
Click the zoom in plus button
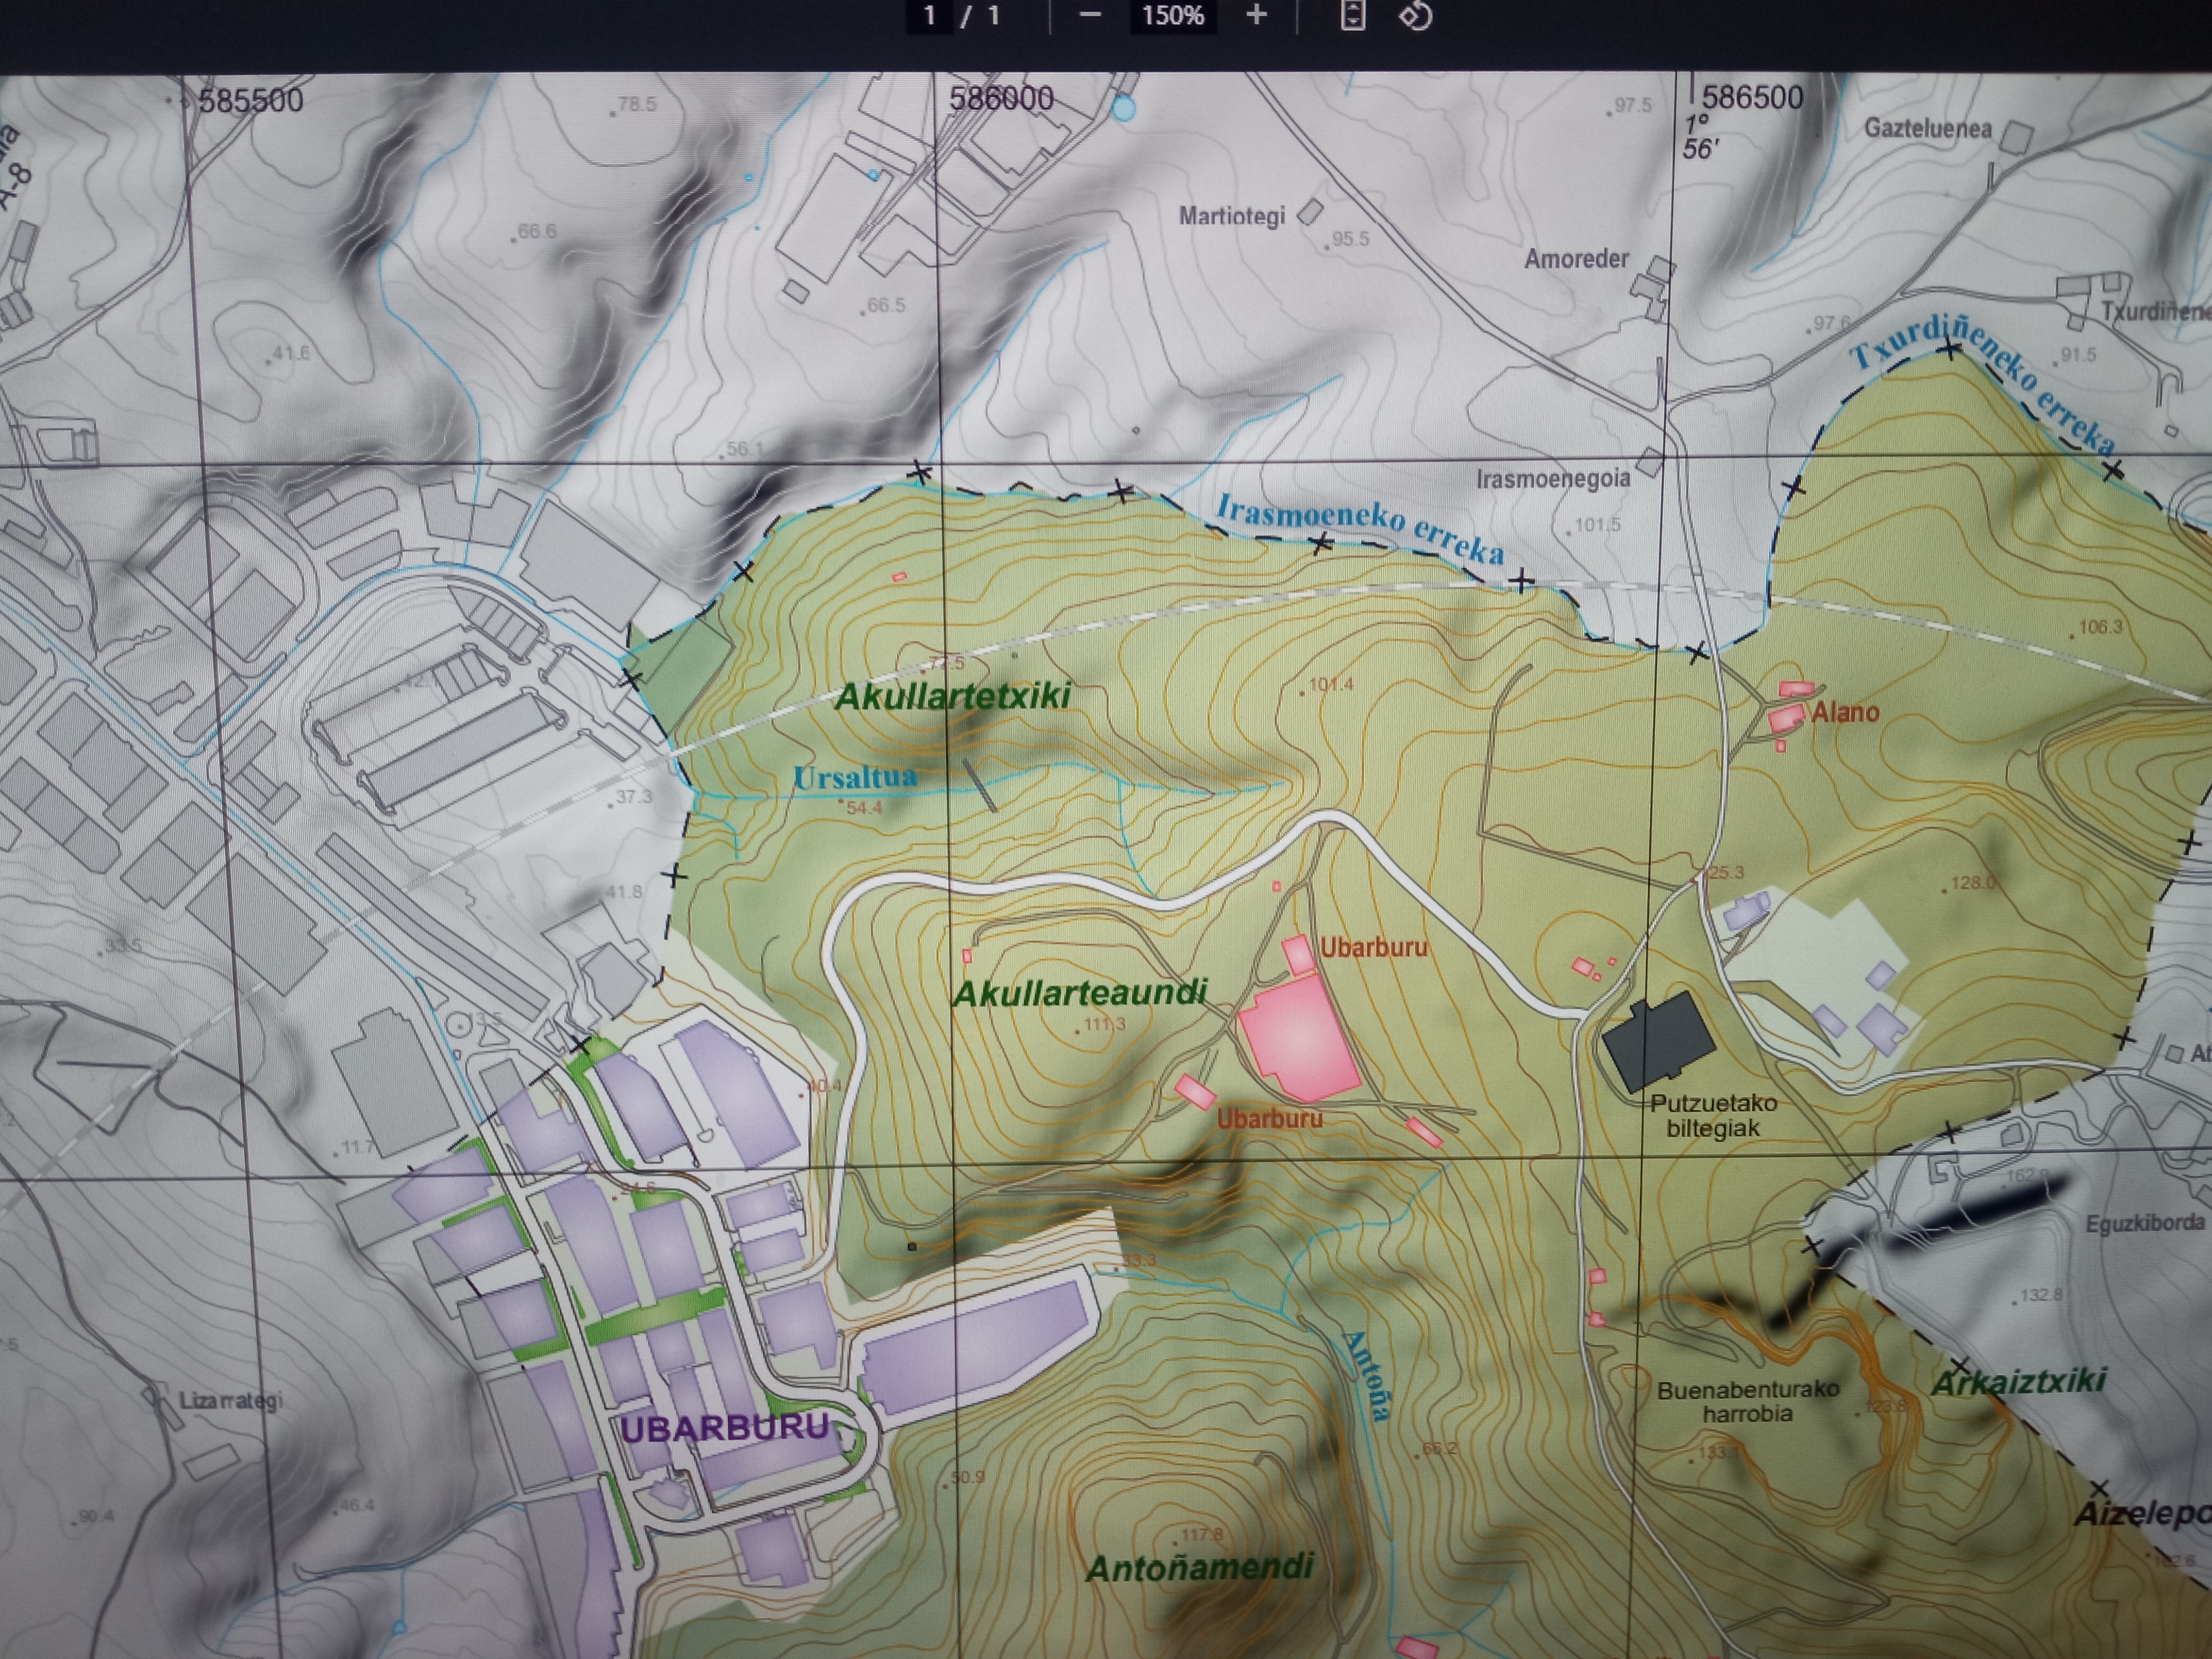tap(1257, 15)
